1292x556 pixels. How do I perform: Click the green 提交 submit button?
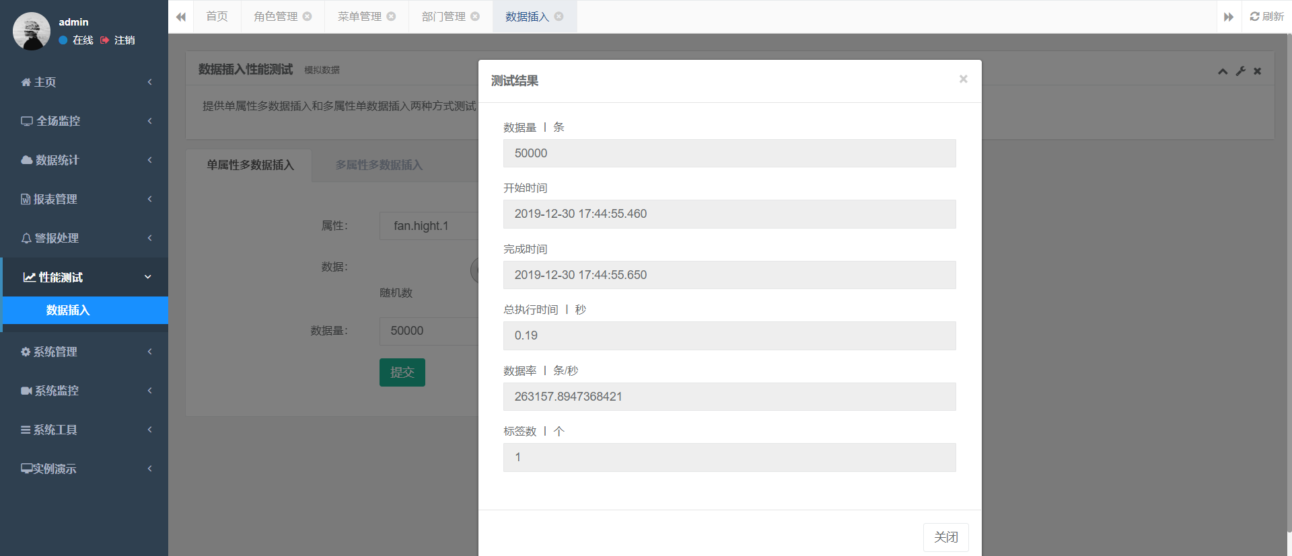pos(402,372)
